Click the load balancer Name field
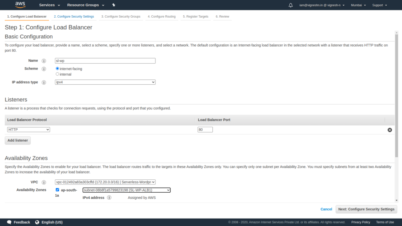Viewport: 402px width, 226px height. [x=105, y=61]
